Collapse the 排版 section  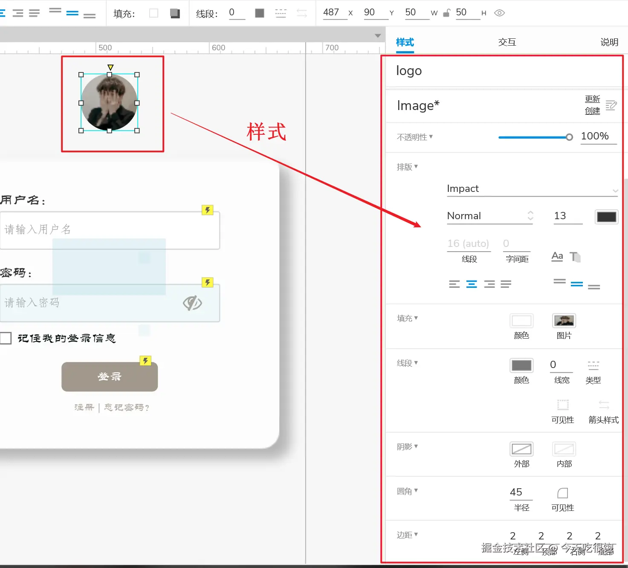pyautogui.click(x=407, y=167)
